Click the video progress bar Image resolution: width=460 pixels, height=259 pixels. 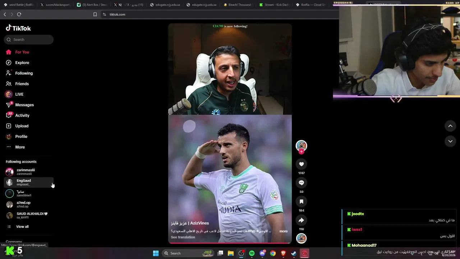230,243
